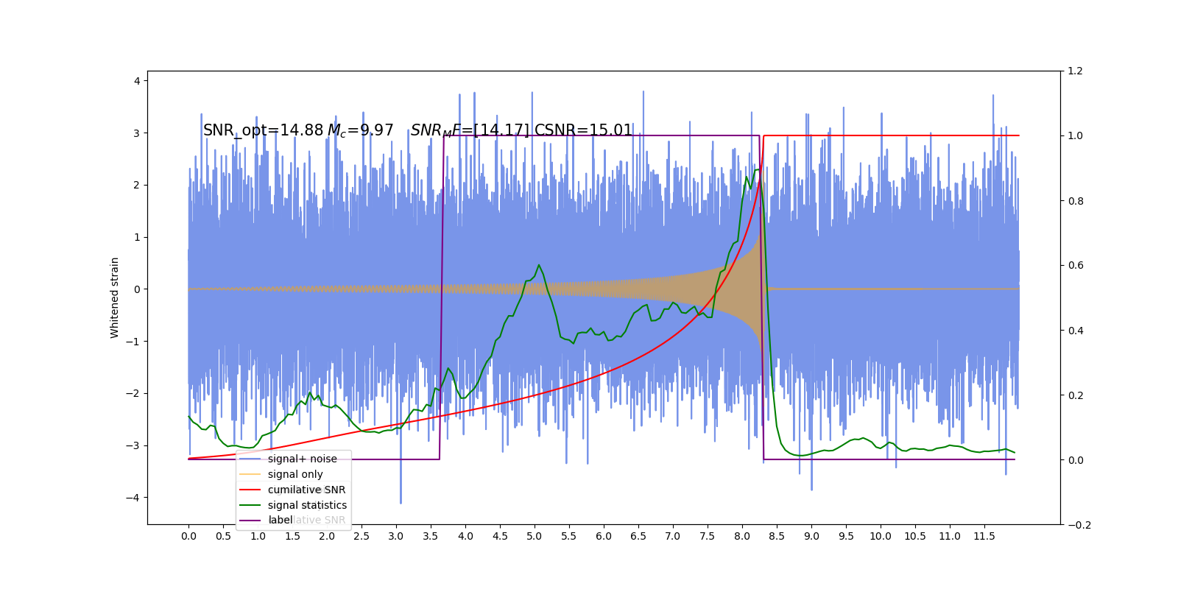Click x-axis tick label 11.5
The height and width of the screenshot is (589, 1178).
(x=984, y=536)
